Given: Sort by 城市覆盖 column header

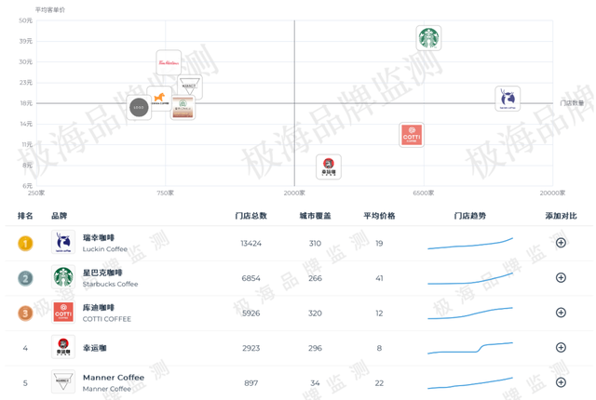Looking at the screenshot, I should point(315,216).
